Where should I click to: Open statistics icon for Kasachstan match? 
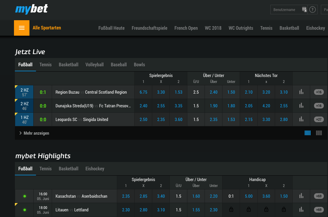tap(301, 196)
